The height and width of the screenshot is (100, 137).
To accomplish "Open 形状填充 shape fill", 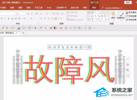I will (131, 13).
